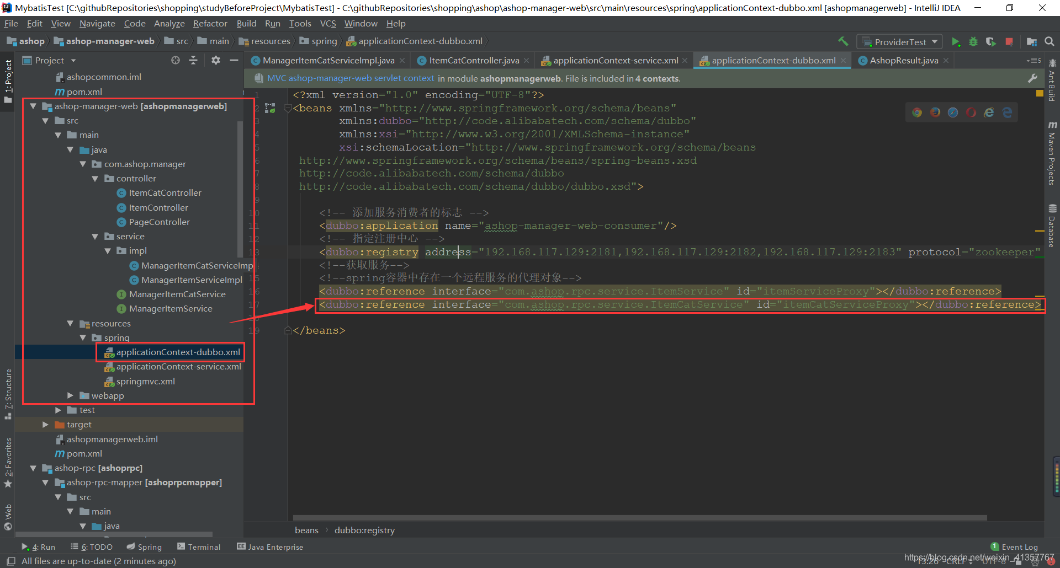Open the VCS menu
Viewport: 1060px width, 568px height.
coord(328,24)
